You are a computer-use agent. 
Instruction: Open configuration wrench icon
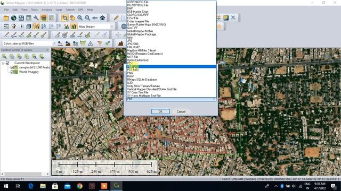[x=36, y=18]
